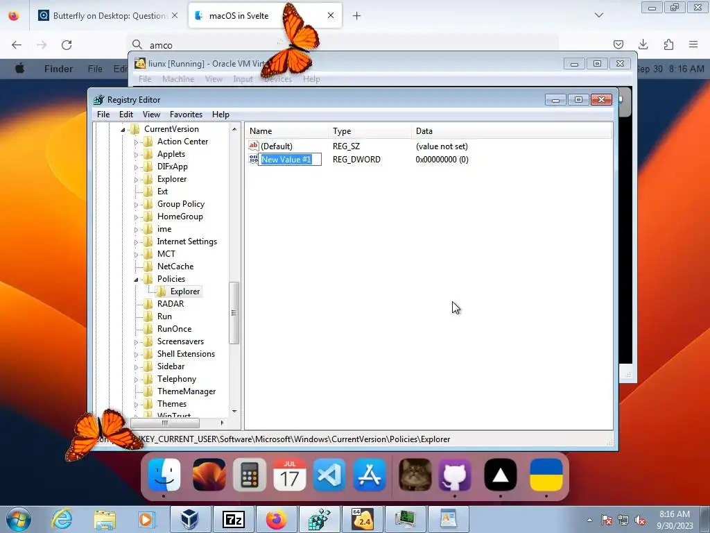Switch to Registry Editor taskbar icon
The height and width of the screenshot is (533, 710).
[319, 519]
